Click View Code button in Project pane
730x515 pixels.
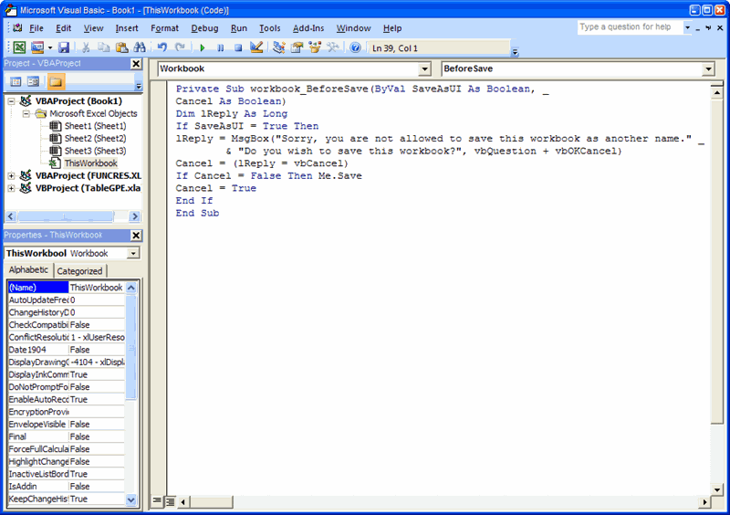coord(16,81)
